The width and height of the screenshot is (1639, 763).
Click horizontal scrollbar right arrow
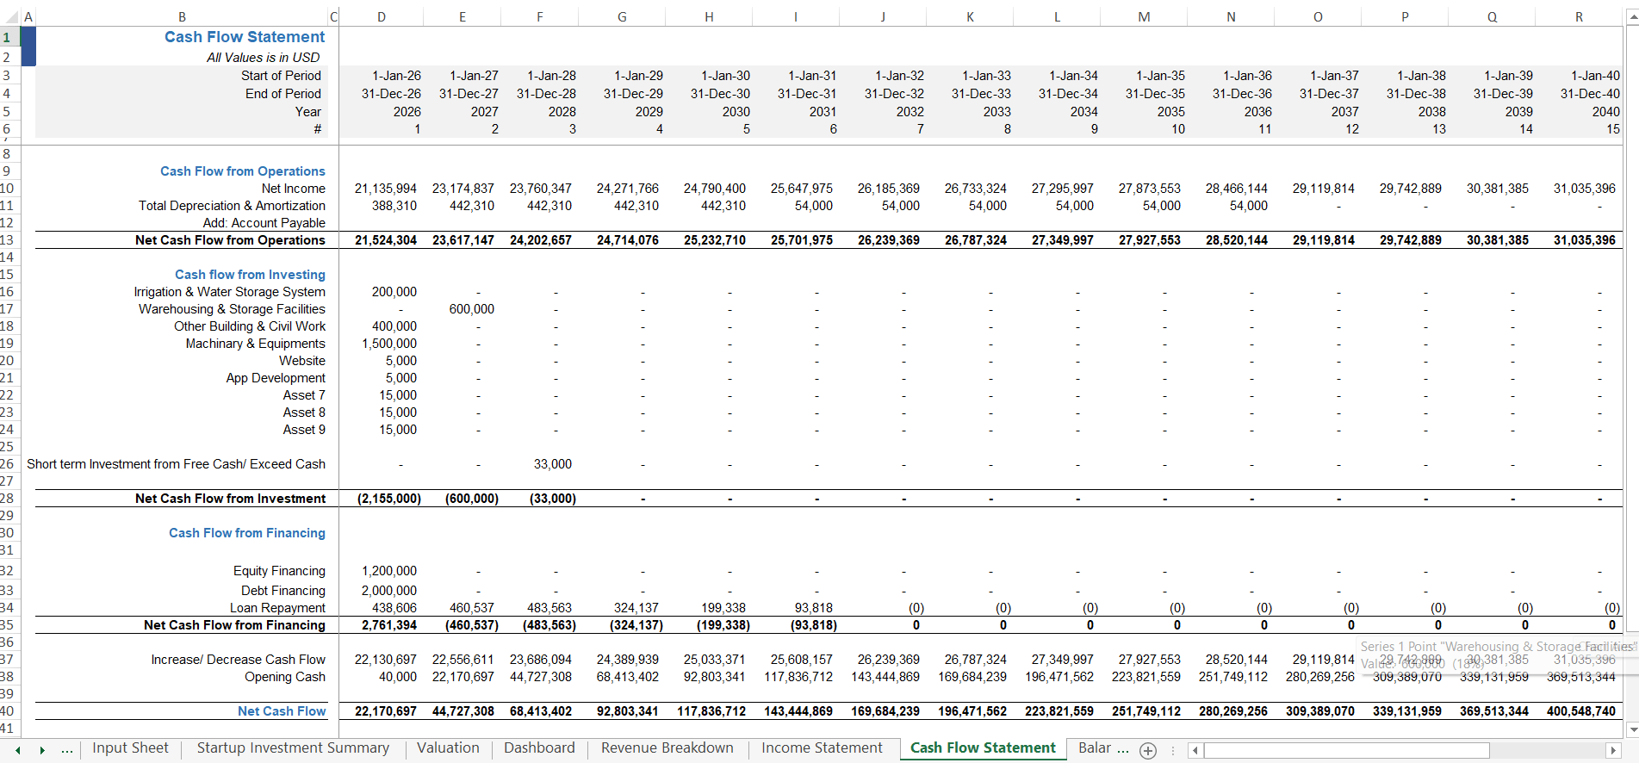pos(1613,750)
